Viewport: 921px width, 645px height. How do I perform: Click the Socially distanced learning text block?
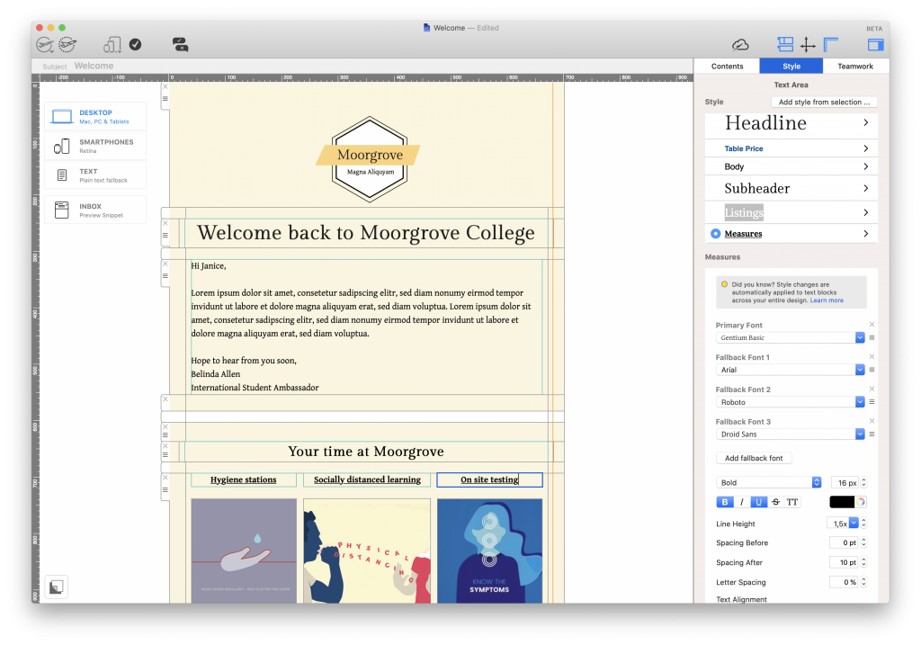(367, 480)
